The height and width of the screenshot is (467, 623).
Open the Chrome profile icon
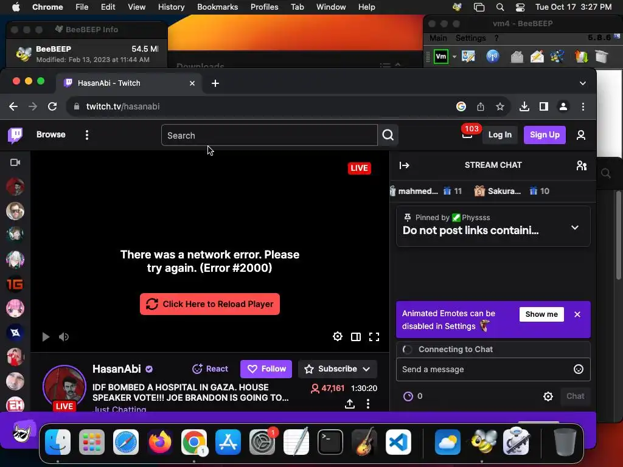tap(563, 106)
